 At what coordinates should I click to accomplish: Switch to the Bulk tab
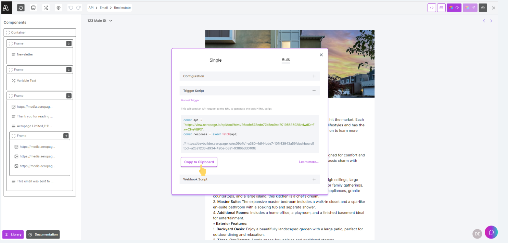(x=286, y=60)
